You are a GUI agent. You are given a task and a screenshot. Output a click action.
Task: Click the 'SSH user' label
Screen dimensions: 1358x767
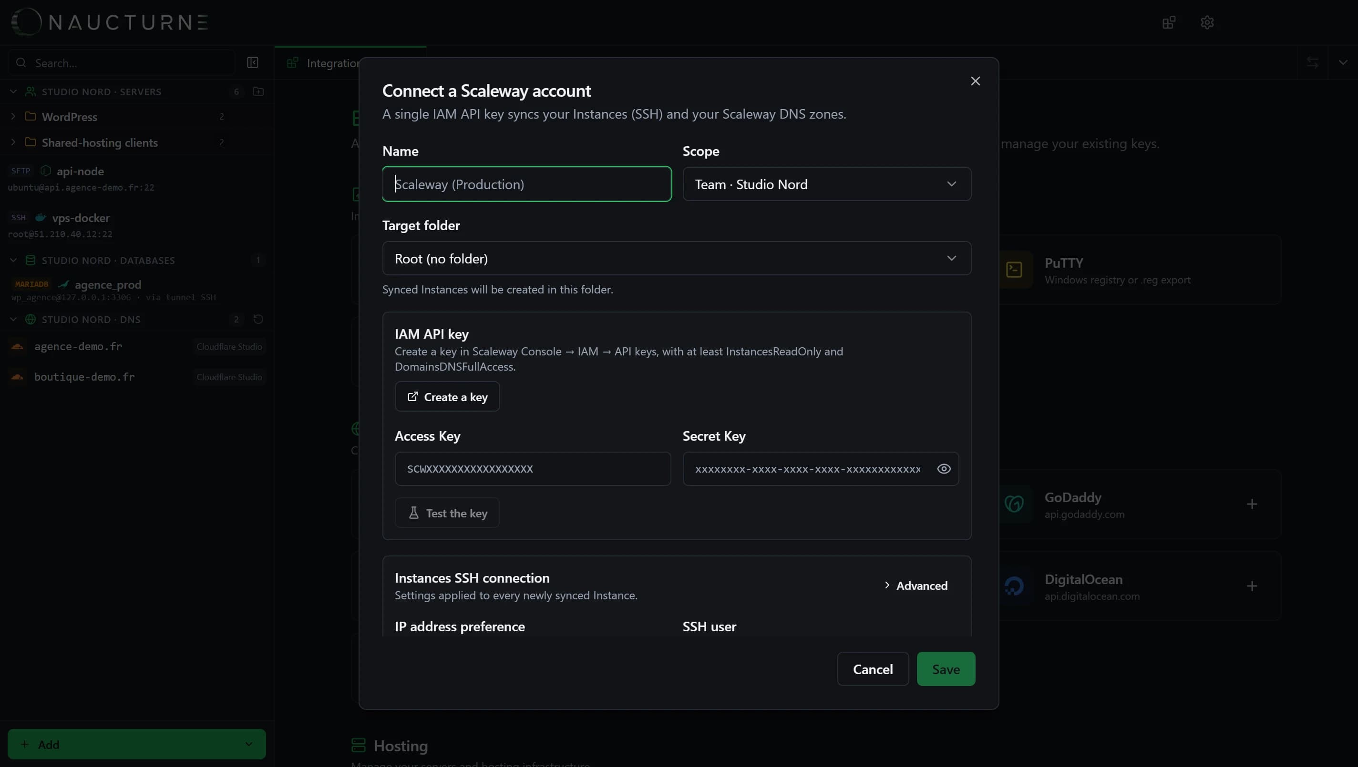(709, 626)
